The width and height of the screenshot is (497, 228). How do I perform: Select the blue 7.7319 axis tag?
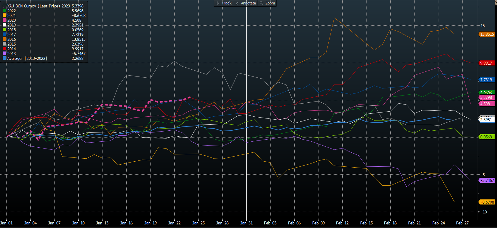tap(486, 80)
